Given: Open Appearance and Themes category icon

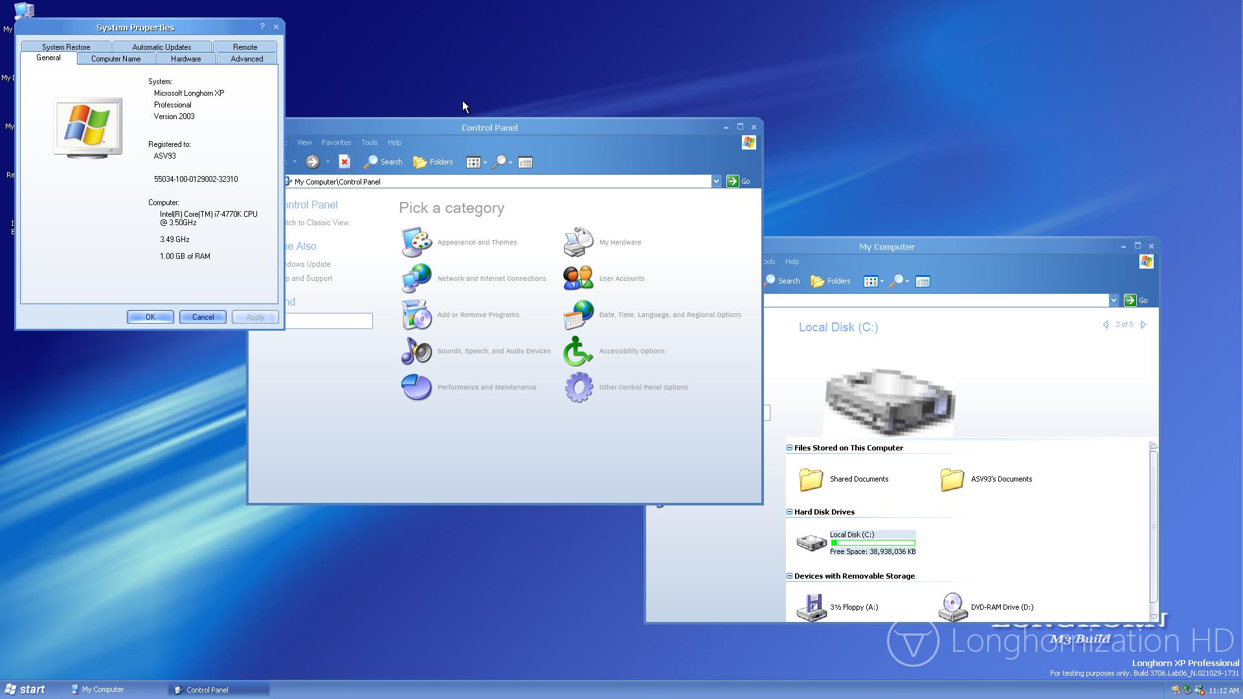Looking at the screenshot, I should [x=416, y=243].
